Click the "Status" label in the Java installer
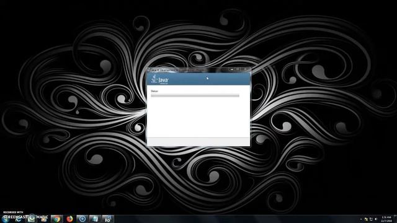The image size is (397, 223). (x=154, y=91)
